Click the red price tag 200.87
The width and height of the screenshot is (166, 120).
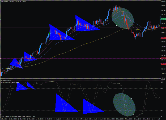click(163, 64)
